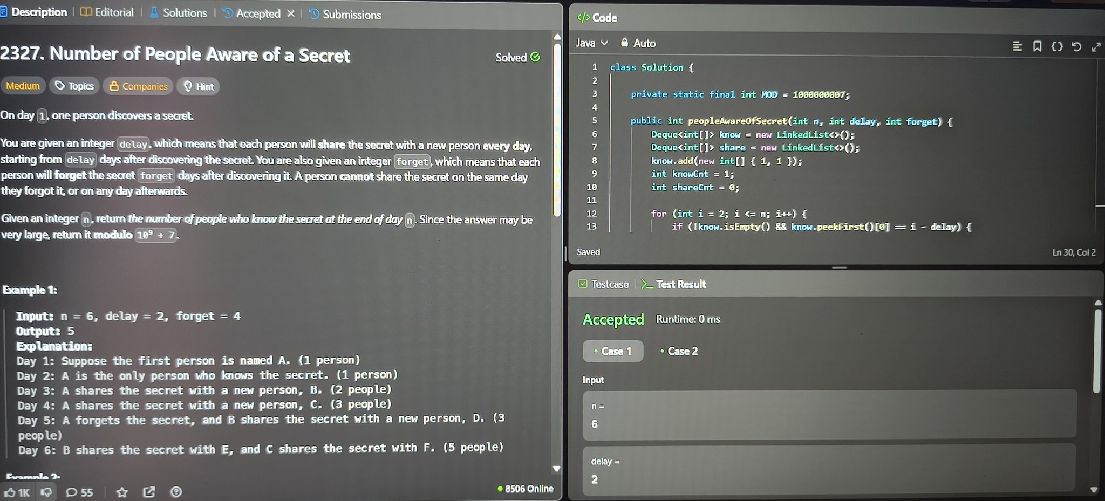Screen dimensions: 1105x501
Task: Click the 'Saved' status text
Action: (x=588, y=252)
